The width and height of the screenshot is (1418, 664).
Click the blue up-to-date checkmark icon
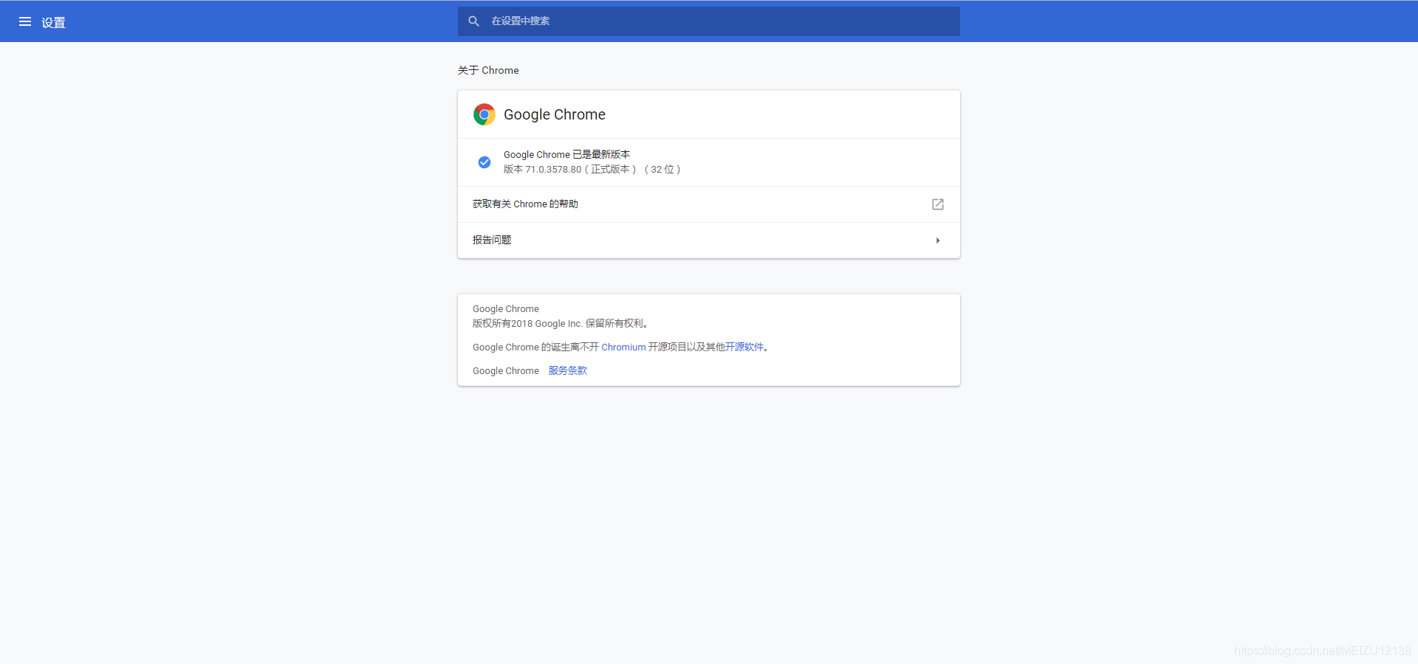coord(484,162)
